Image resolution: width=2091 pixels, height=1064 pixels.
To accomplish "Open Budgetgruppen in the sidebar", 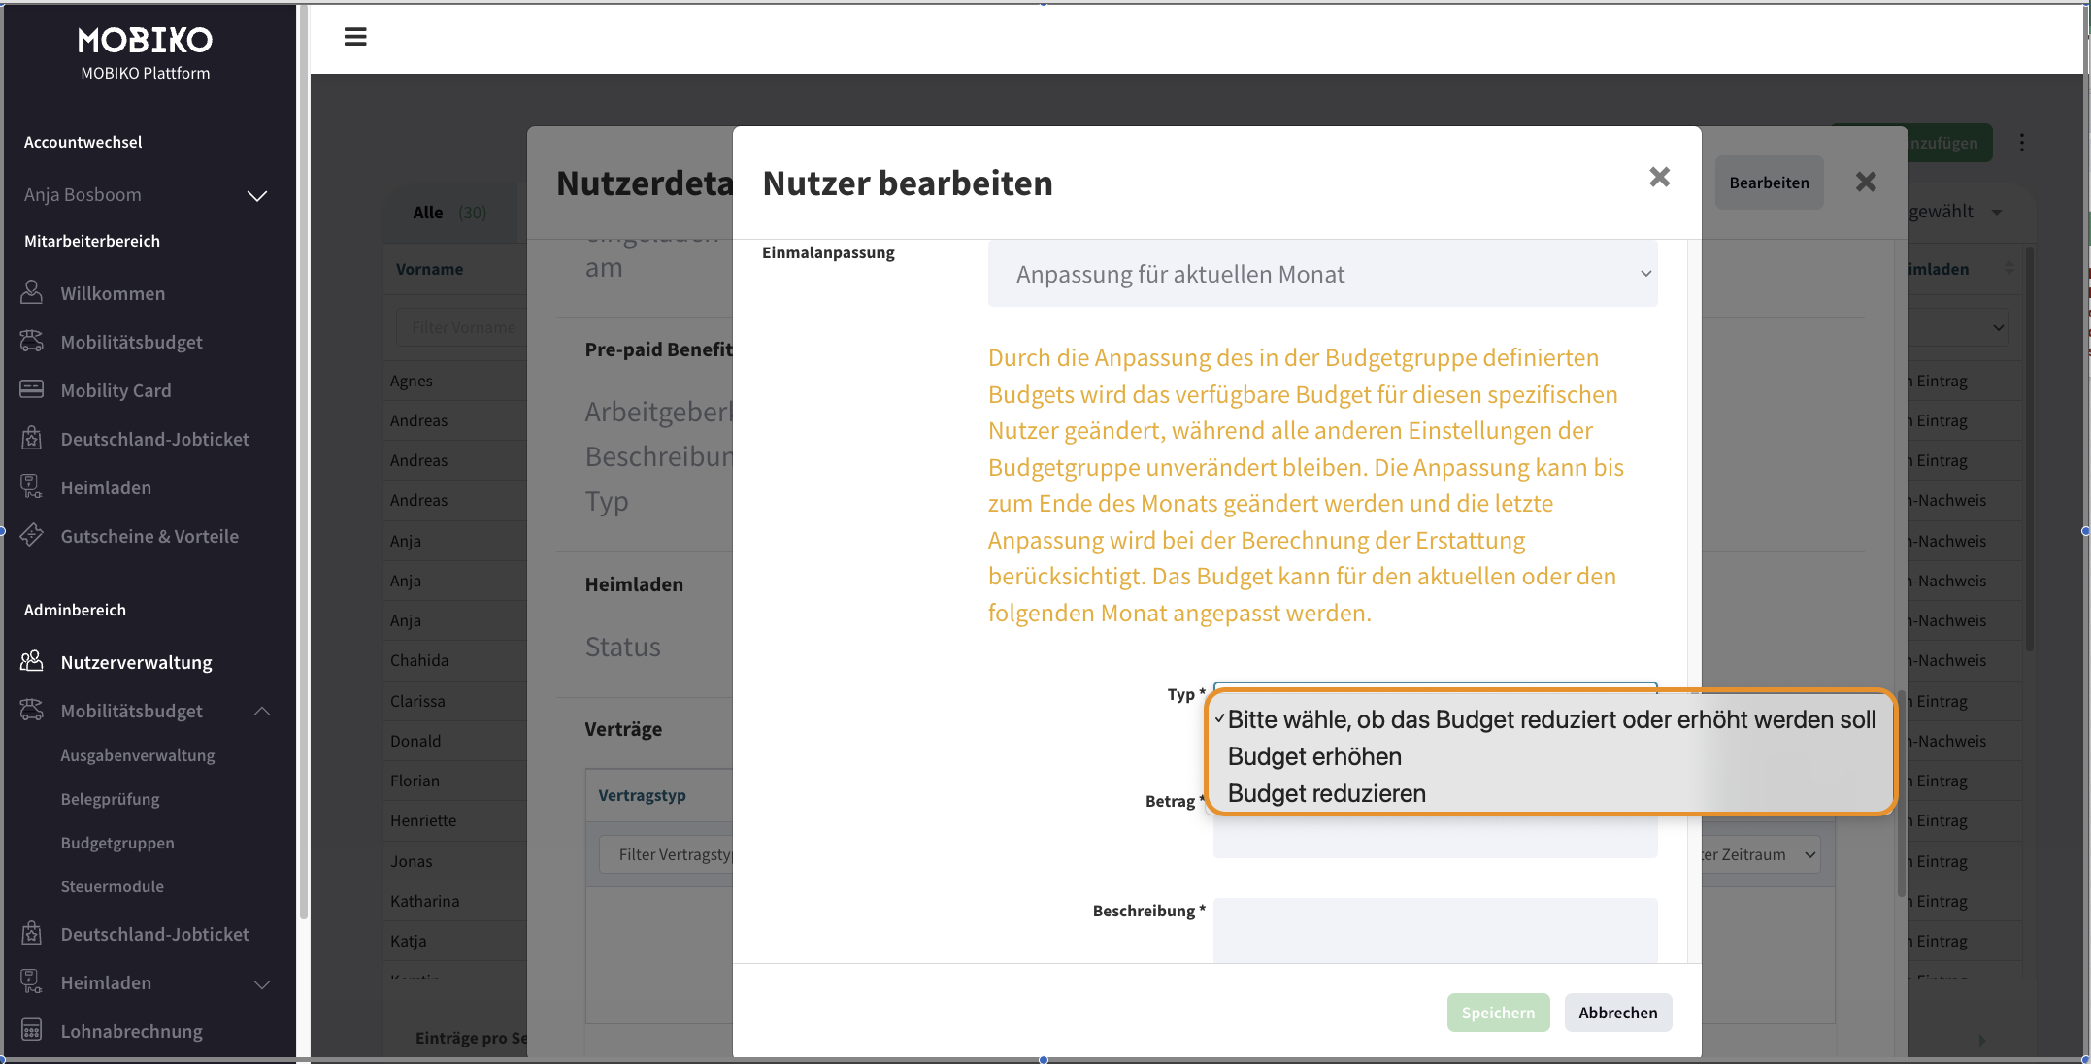I will pos(117,843).
